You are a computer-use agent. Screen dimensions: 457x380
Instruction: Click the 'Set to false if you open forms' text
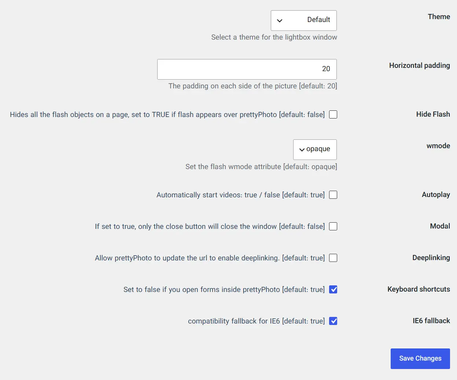click(x=224, y=290)
